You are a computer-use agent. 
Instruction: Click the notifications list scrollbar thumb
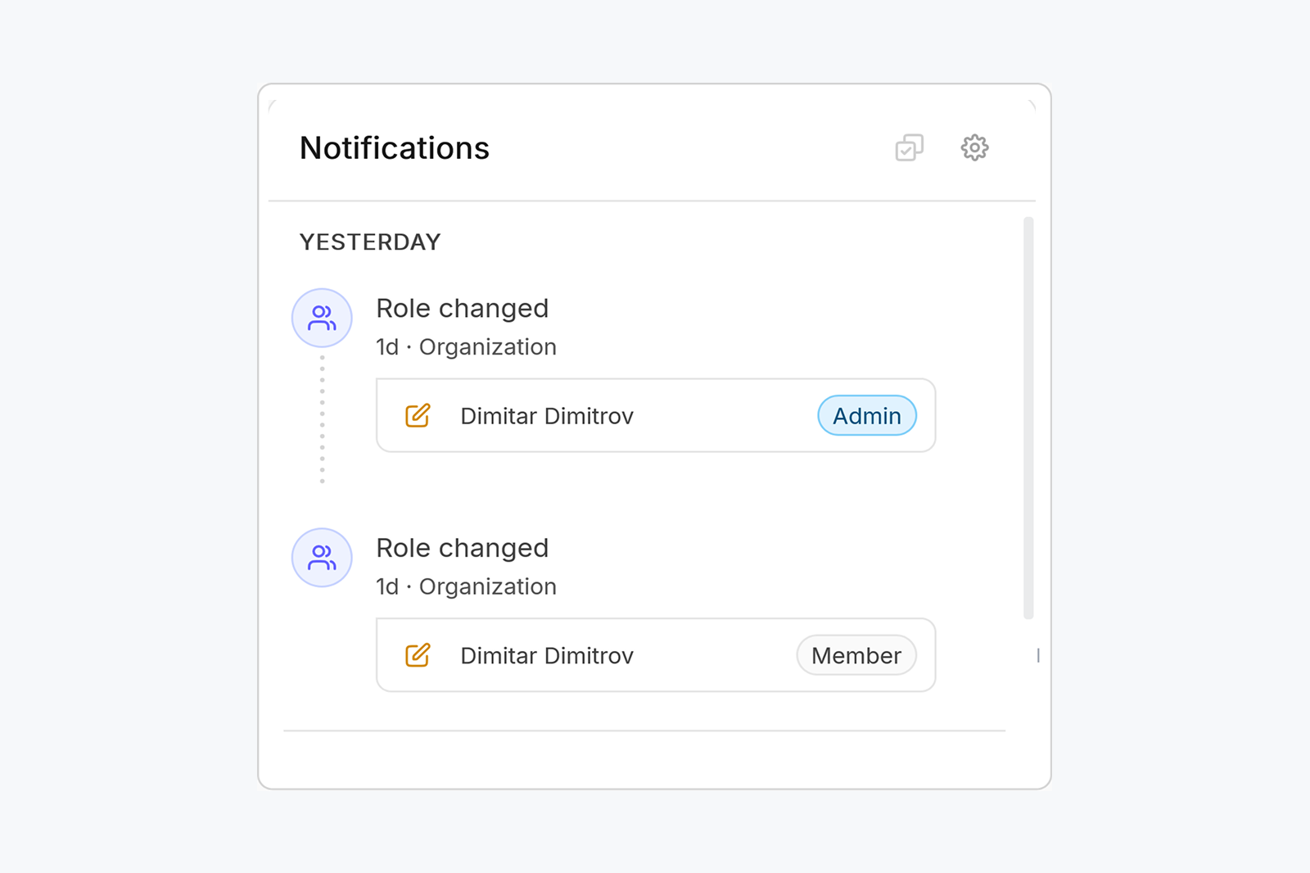[x=1028, y=418]
